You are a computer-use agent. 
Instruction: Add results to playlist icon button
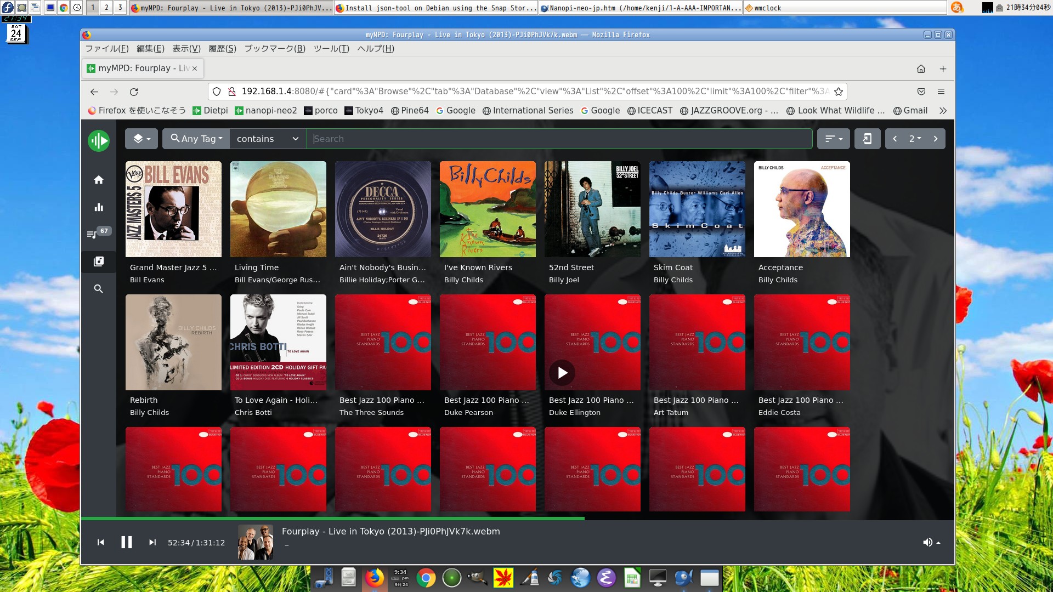pyautogui.click(x=867, y=139)
